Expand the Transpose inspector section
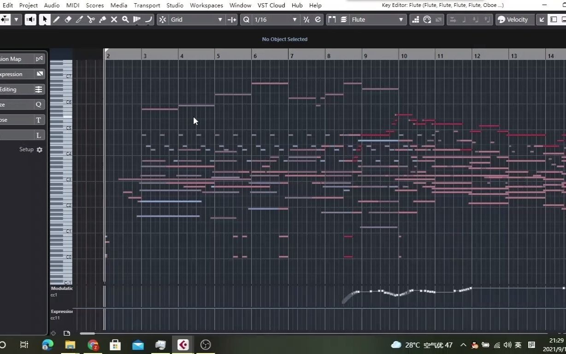The height and width of the screenshot is (354, 566). (x=23, y=120)
